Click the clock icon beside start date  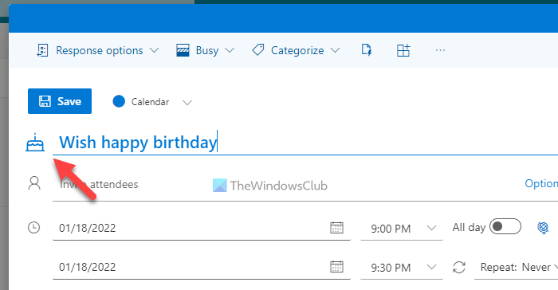click(x=33, y=228)
